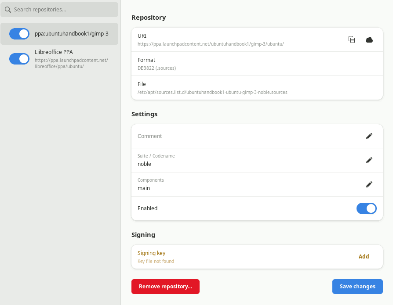
Task: Click the Signing key label
Action: point(151,253)
